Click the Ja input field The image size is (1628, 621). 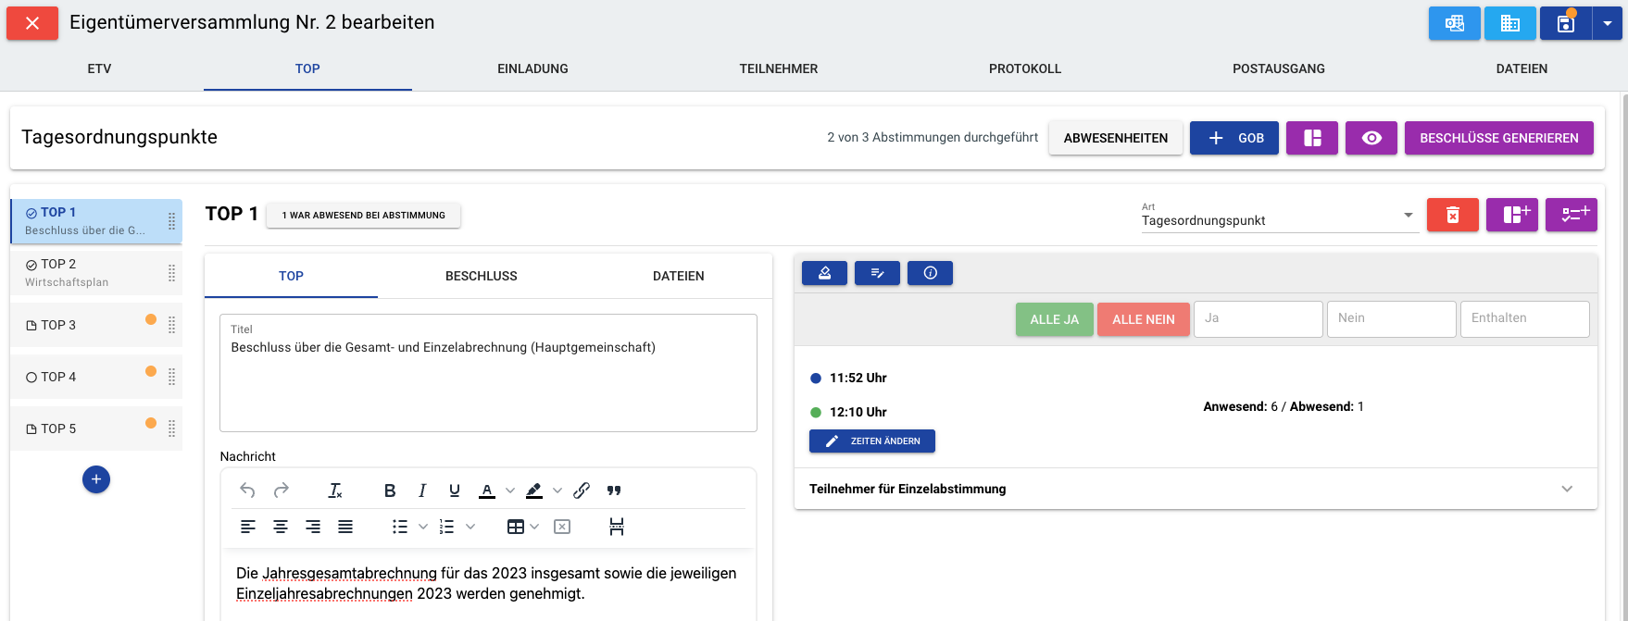tap(1259, 318)
